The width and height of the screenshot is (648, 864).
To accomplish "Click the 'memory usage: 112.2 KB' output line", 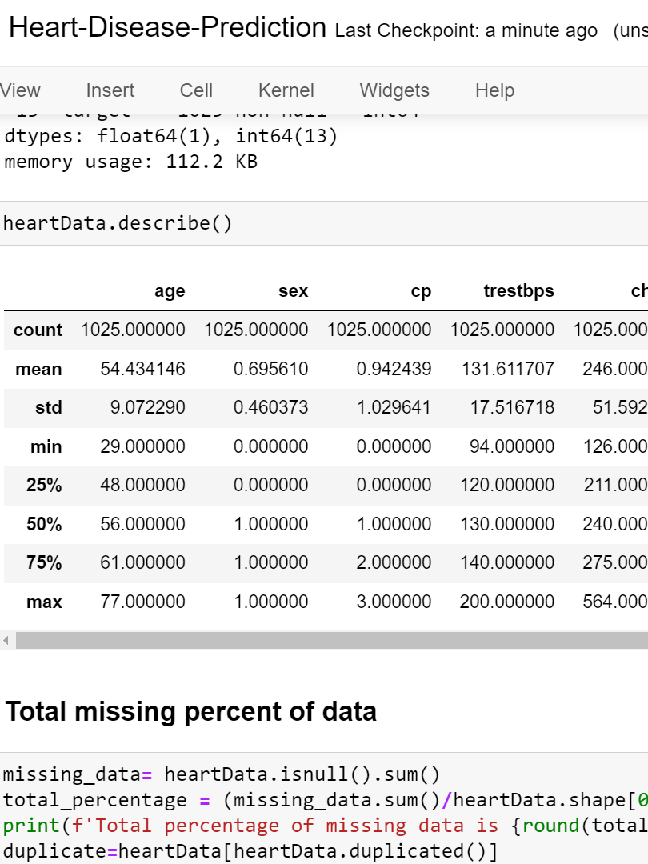I will pyautogui.click(x=130, y=162).
